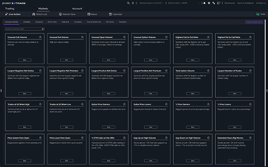Viewport: 268px width, 167px height.
Task: Click the linking tools icon in header
Action: (x=214, y=3)
